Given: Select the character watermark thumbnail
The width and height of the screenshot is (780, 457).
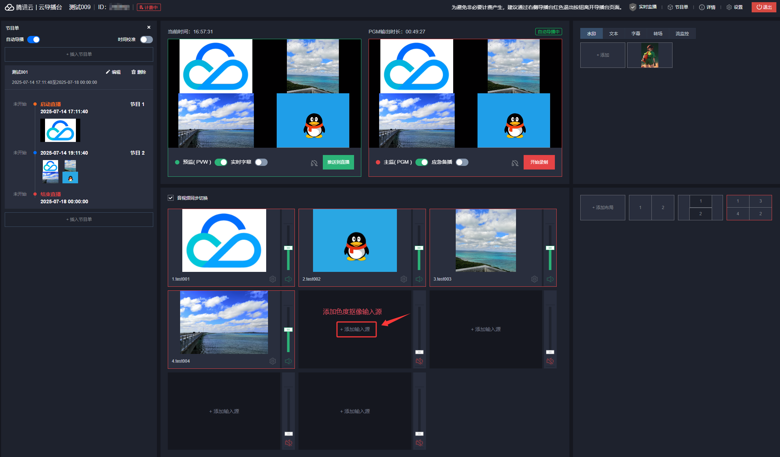Looking at the screenshot, I should [650, 55].
